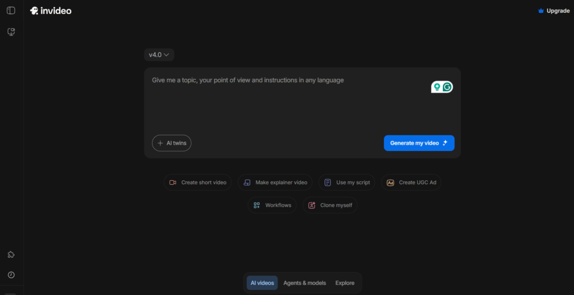Open the puzzle piece plugins icon
574x295 pixels.
[11, 255]
